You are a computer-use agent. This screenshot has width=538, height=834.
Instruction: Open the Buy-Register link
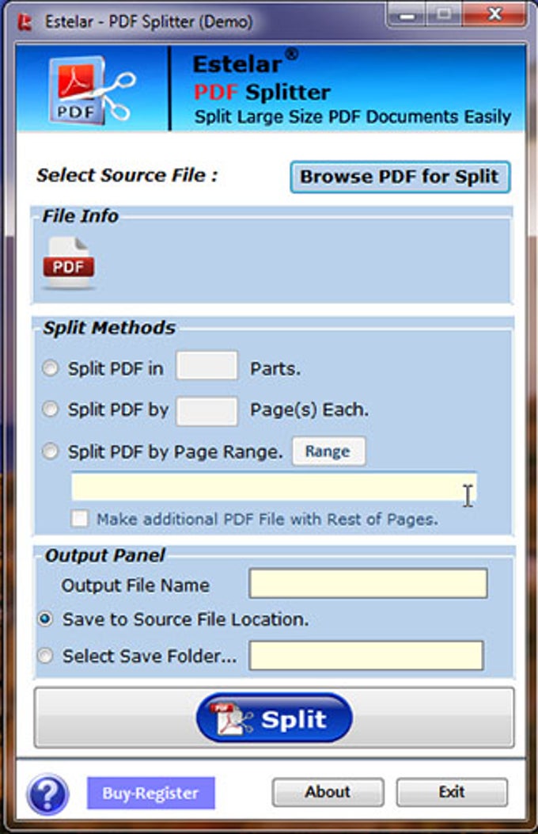click(x=150, y=793)
